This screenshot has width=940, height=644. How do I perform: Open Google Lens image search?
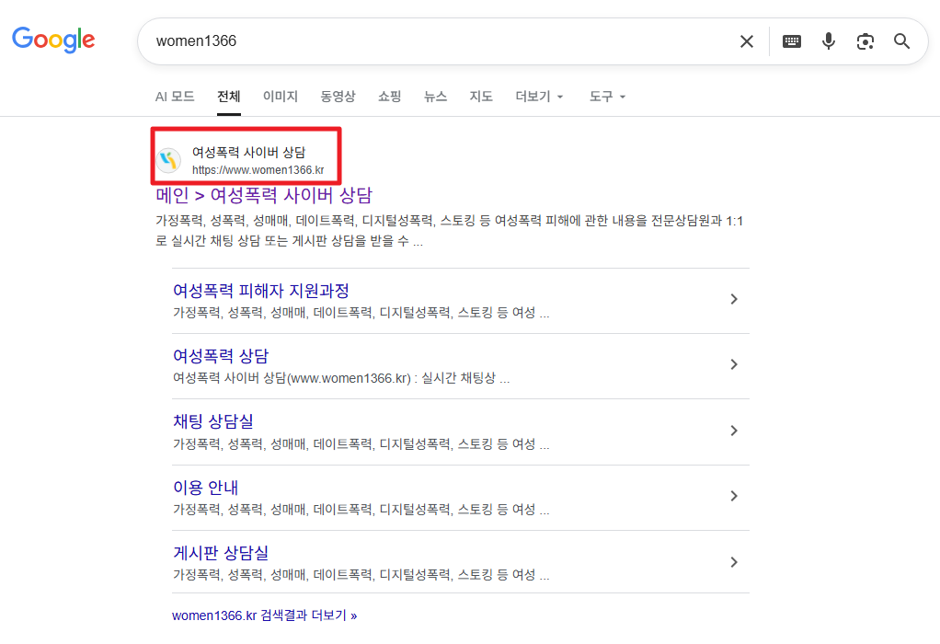[865, 40]
